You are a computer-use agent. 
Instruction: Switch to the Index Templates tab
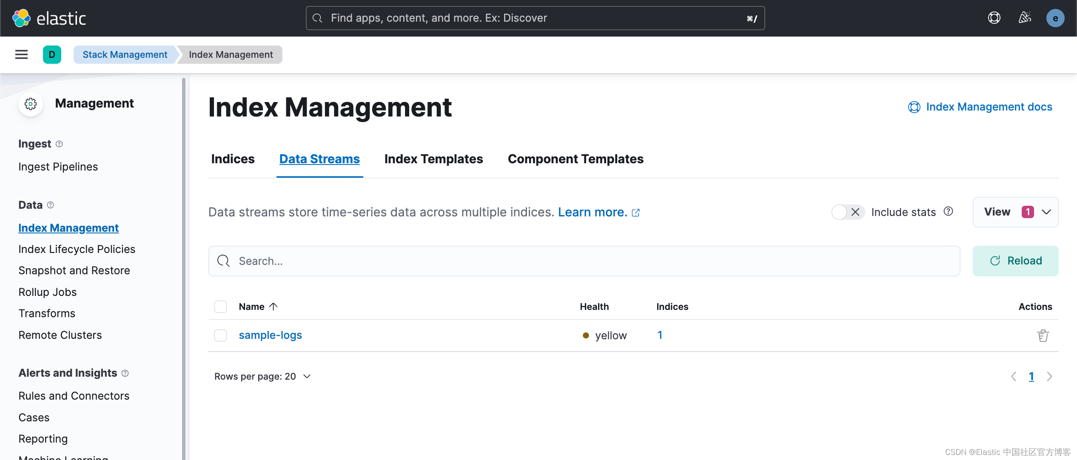pos(433,159)
